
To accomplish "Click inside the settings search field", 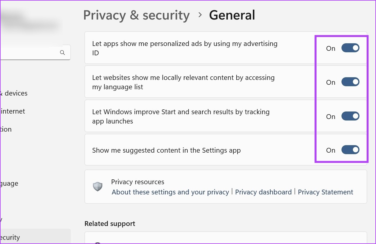I will pyautogui.click(x=30, y=53).
